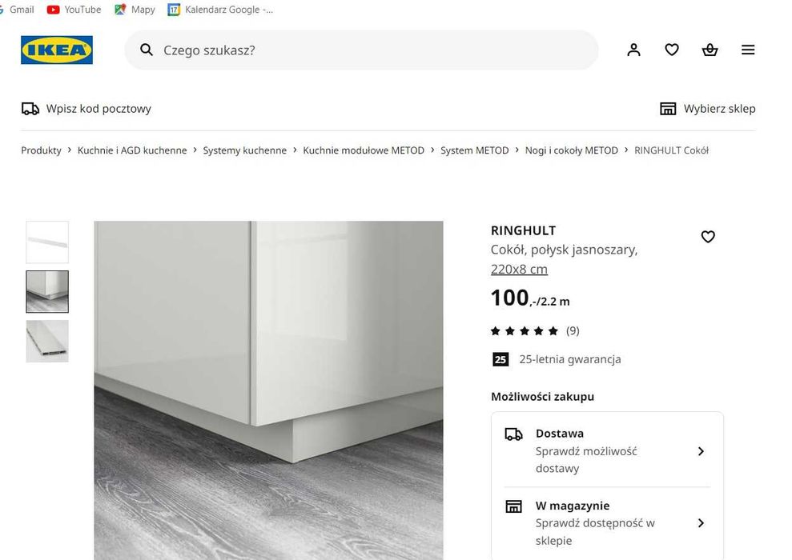Open 'W magazynie' store availability option
This screenshot has height=560, width=792.
607,523
